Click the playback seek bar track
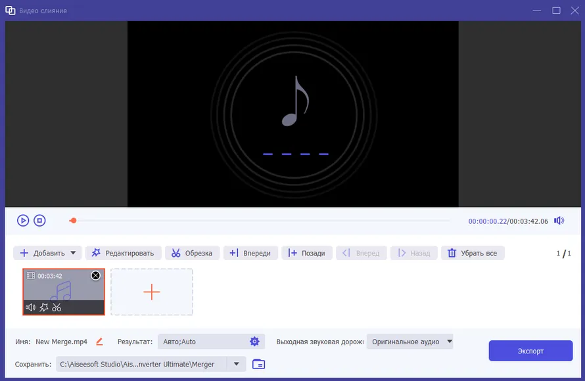 click(x=261, y=221)
